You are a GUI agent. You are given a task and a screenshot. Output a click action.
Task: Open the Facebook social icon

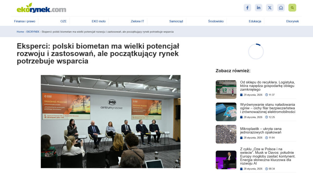[247, 8]
